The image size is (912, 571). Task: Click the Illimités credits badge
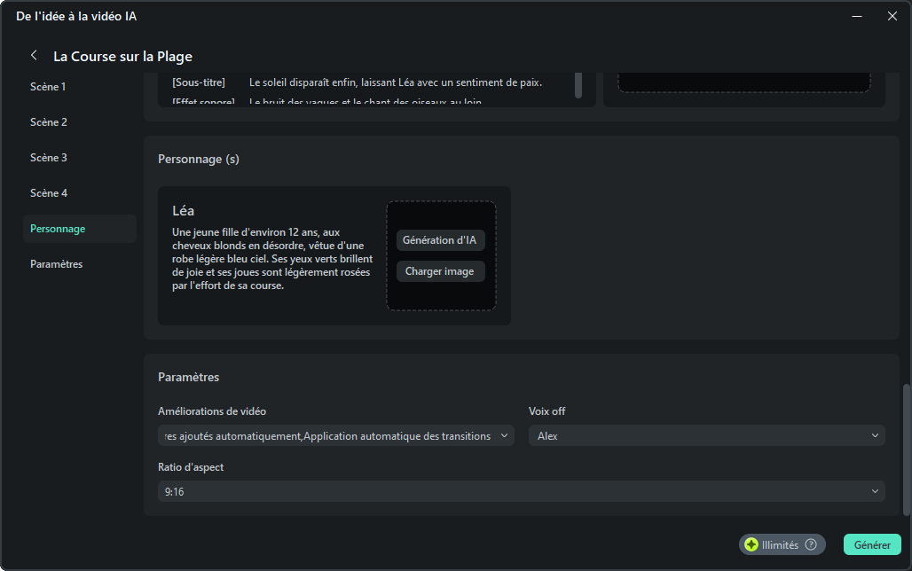[782, 544]
